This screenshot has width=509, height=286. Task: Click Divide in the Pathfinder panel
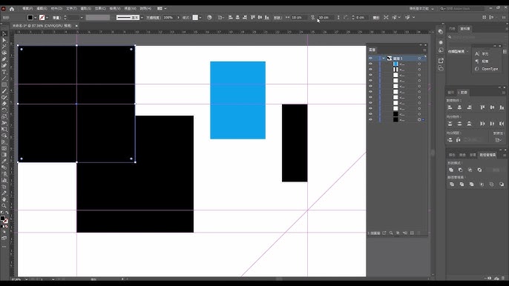(x=452, y=184)
